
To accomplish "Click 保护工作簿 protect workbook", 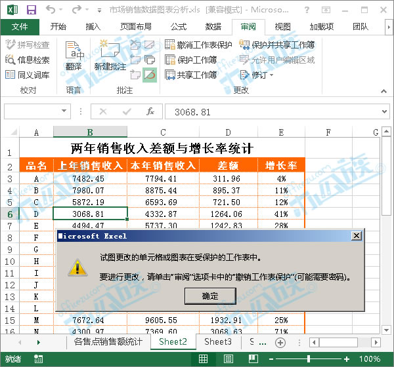I will 191,60.
